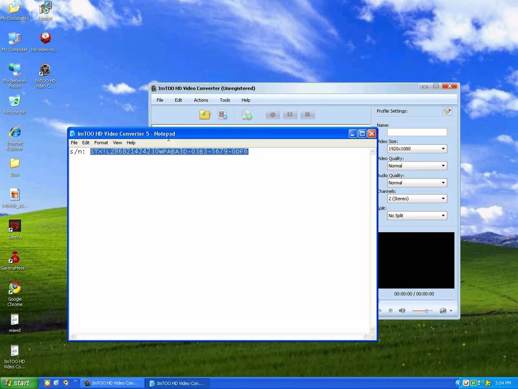Click the Add Profile icon in ImTOO toolbar
This screenshot has height=389, width=518.
coord(223,115)
